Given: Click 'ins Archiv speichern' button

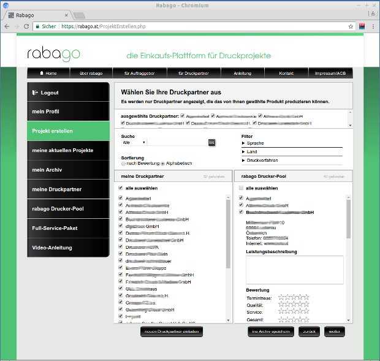Looking at the screenshot, I should [x=271, y=332].
